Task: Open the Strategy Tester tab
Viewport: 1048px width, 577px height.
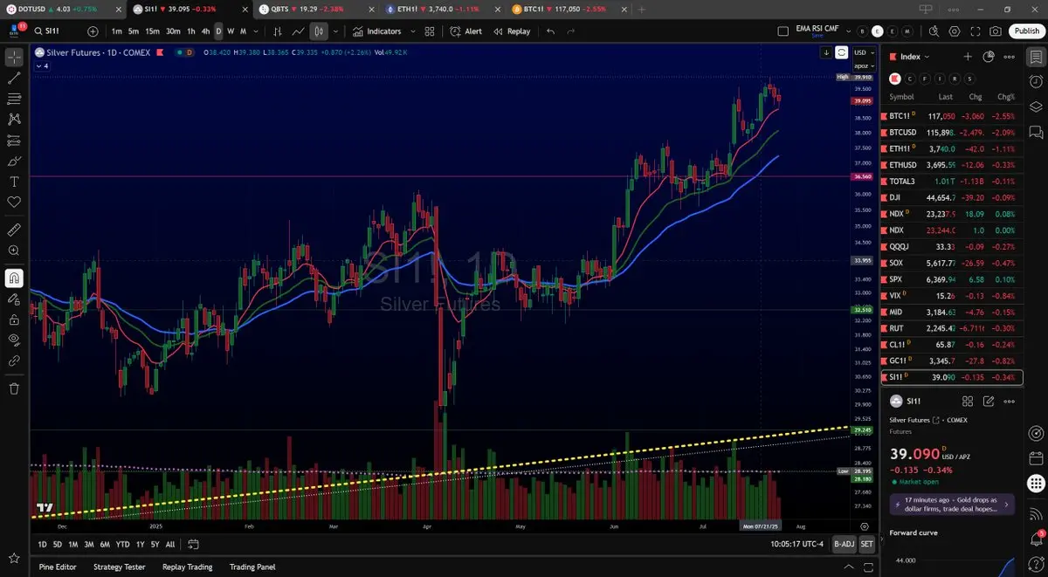Action: 120,567
